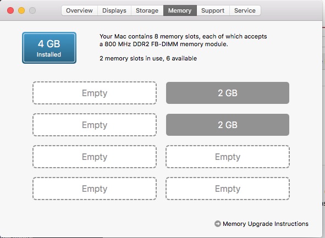
Task: Switch to the Overview tab
Action: click(79, 10)
